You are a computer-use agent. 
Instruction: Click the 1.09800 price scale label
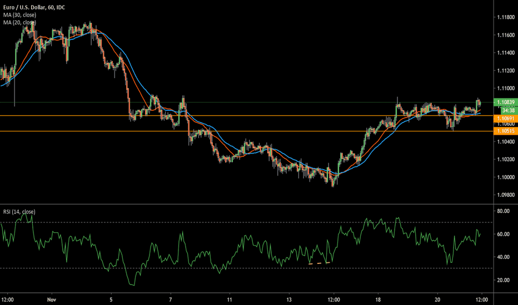click(x=506, y=195)
